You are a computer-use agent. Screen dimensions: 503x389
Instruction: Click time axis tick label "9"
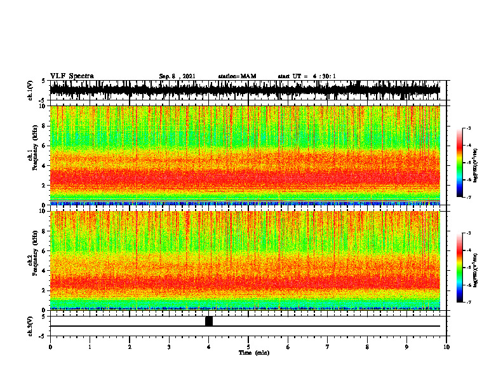coord(406,347)
